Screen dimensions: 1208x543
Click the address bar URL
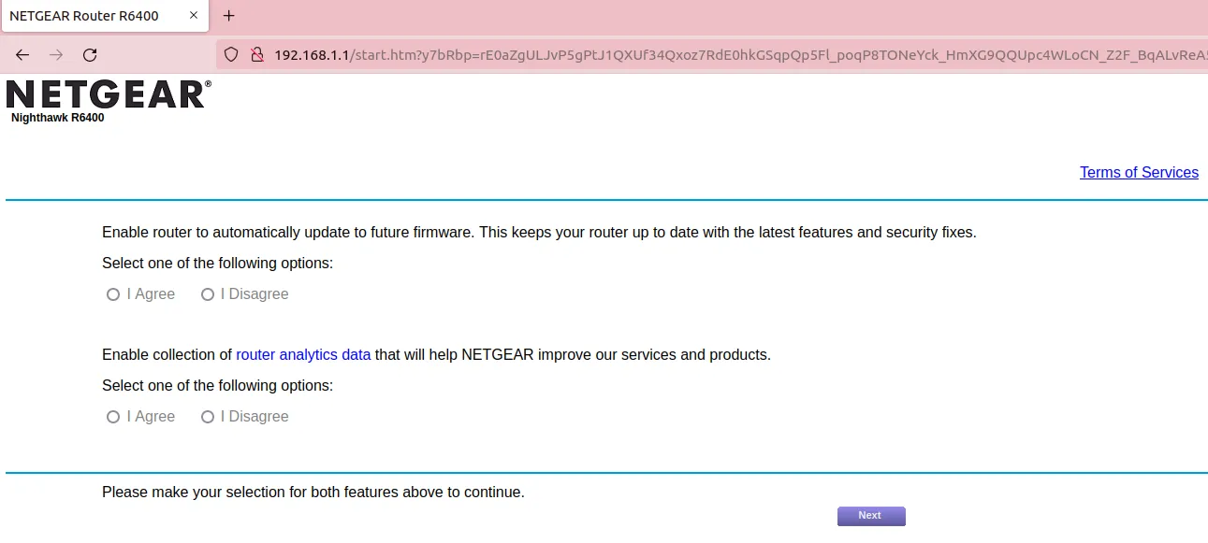[x=739, y=55]
